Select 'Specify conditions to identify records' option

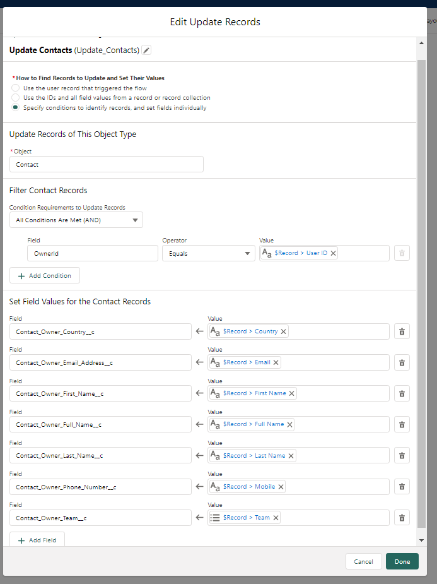[x=15, y=108]
